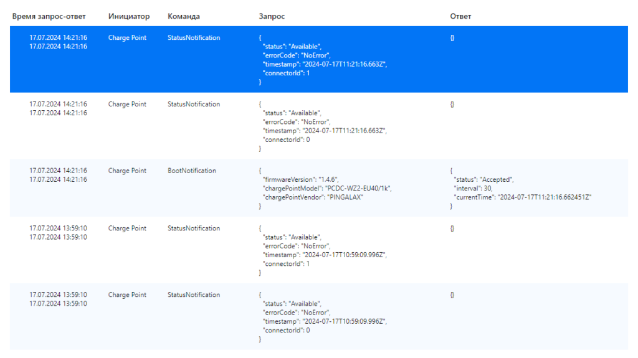Click the 'Время запрос-ответ' column header
The height and width of the screenshot is (358, 638).
pyautogui.click(x=49, y=16)
